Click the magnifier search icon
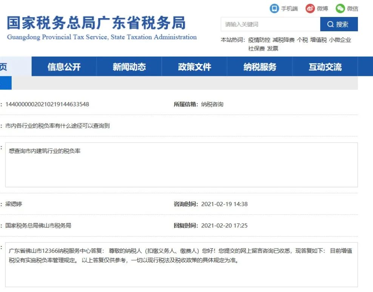 [330, 24]
